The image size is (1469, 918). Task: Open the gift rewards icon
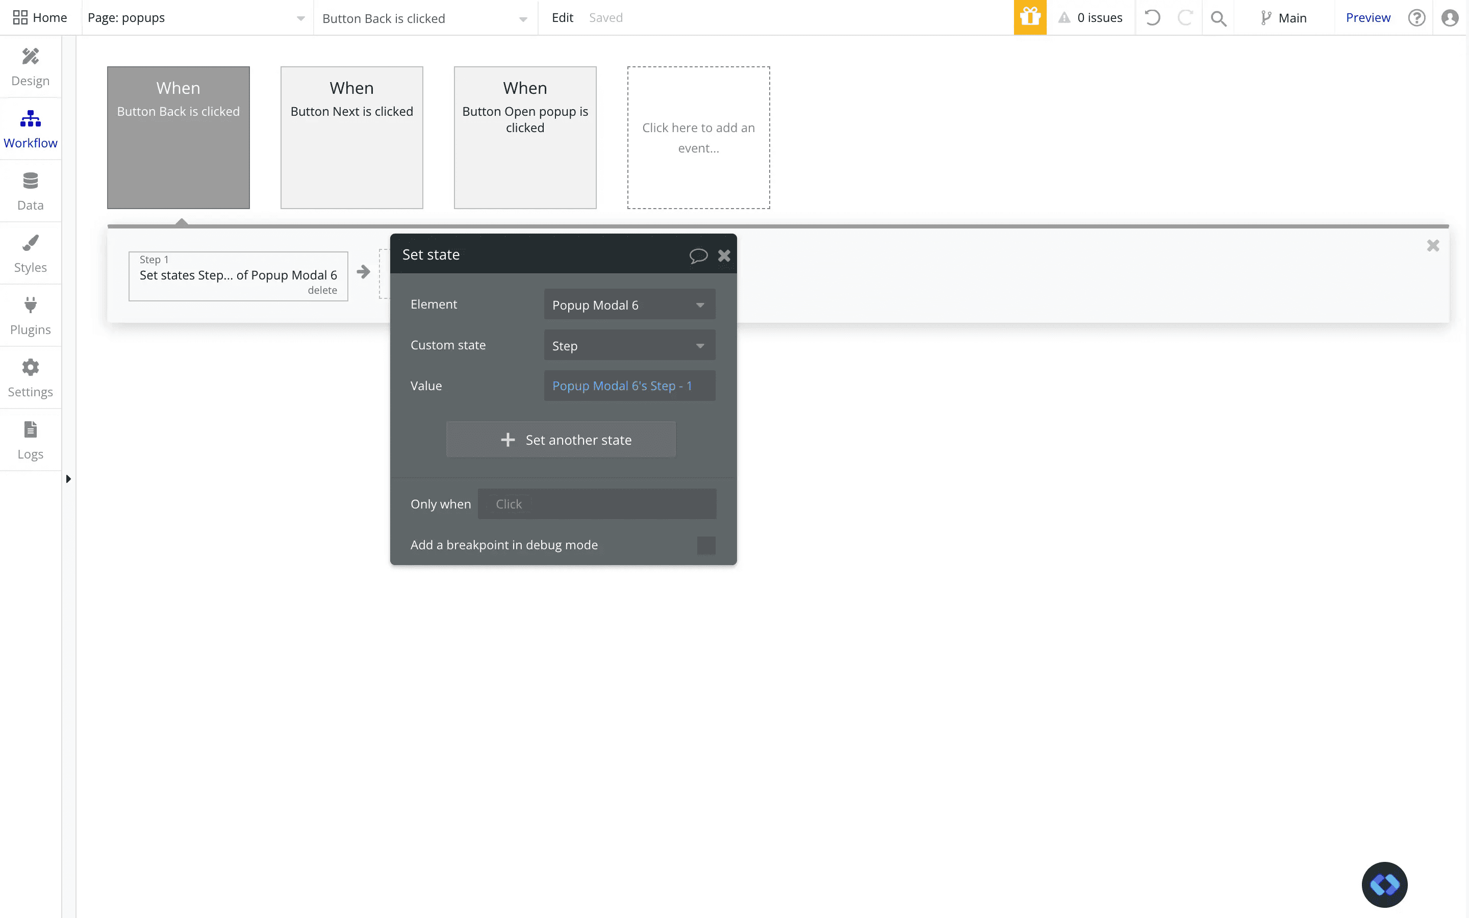[1029, 18]
